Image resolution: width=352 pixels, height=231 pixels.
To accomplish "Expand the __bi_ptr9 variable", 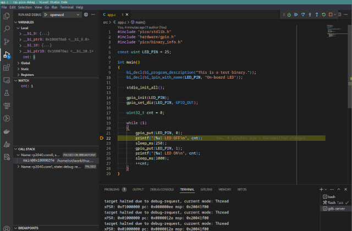I will (20, 40).
